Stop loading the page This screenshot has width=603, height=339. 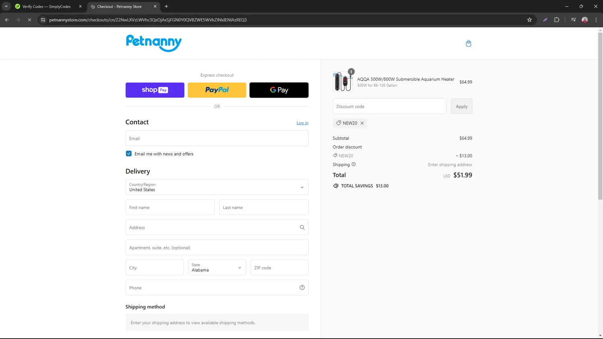[29, 20]
